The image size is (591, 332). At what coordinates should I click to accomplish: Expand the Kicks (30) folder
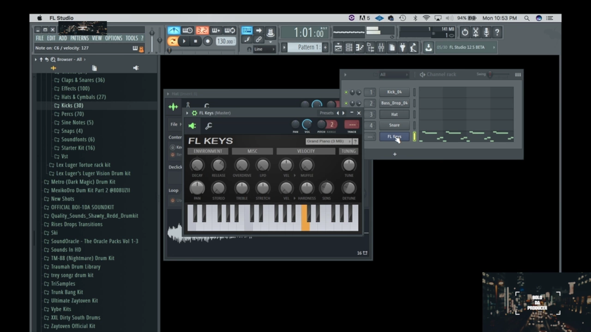tap(72, 106)
